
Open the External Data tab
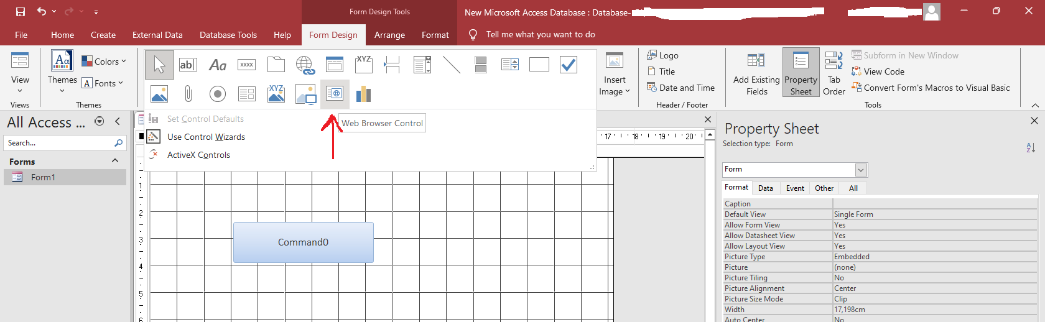(x=157, y=35)
